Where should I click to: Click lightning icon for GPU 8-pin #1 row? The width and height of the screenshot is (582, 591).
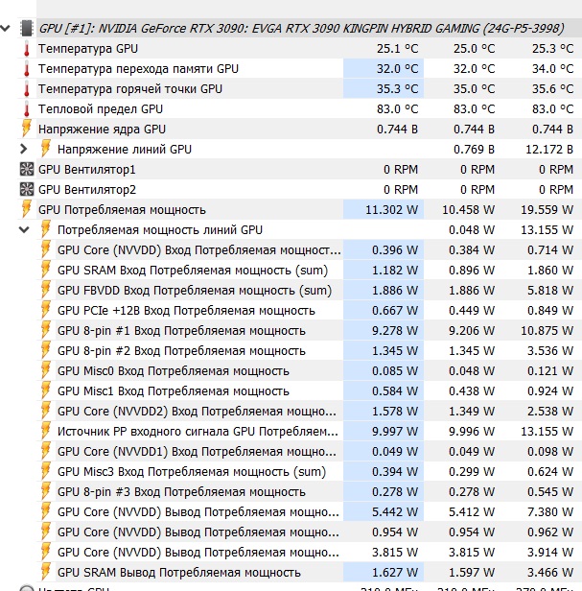(46, 330)
